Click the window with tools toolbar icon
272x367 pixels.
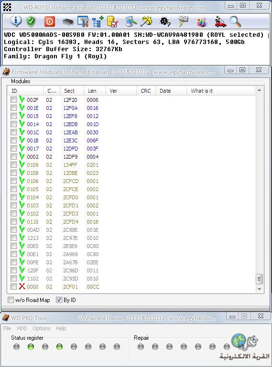click(83, 22)
